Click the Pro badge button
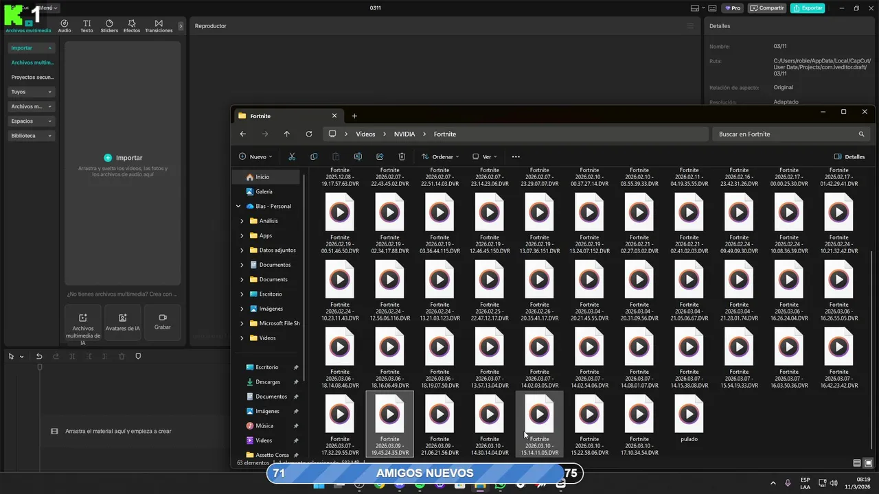 point(733,8)
